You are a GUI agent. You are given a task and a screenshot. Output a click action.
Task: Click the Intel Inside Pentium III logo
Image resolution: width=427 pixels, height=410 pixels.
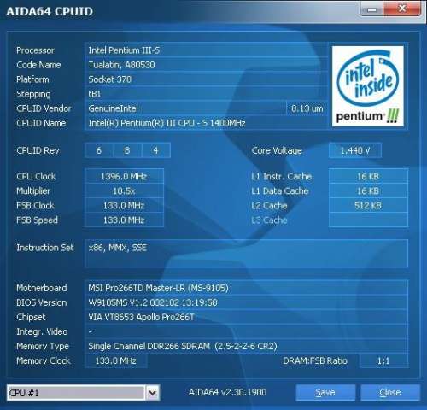pos(368,86)
